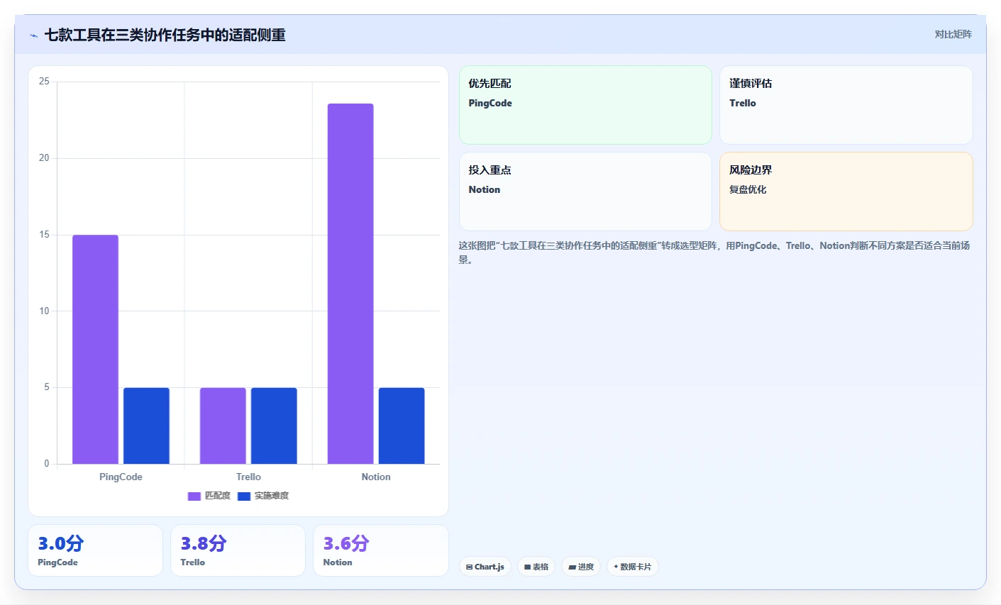This screenshot has width=1001, height=605.
Task: Click the 数据卡片 tag chip
Action: tap(633, 567)
